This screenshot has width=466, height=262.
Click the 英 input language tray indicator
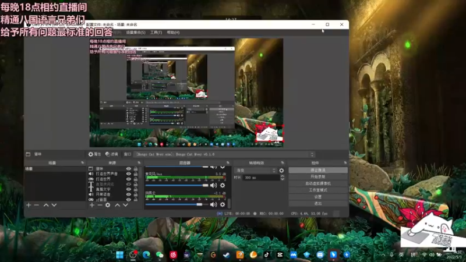[x=401, y=255]
